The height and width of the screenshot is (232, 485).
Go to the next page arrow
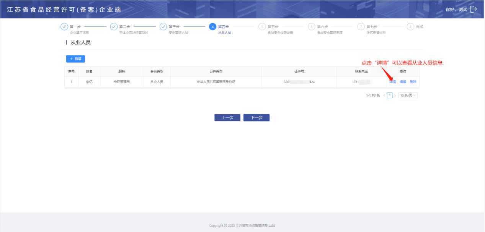(x=395, y=95)
